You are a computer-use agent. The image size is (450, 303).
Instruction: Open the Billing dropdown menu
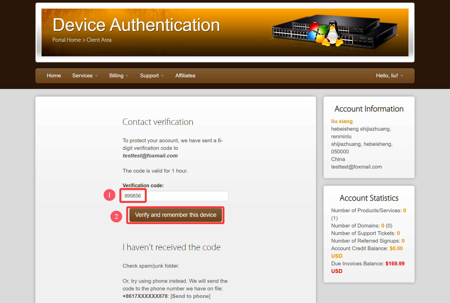coord(119,76)
